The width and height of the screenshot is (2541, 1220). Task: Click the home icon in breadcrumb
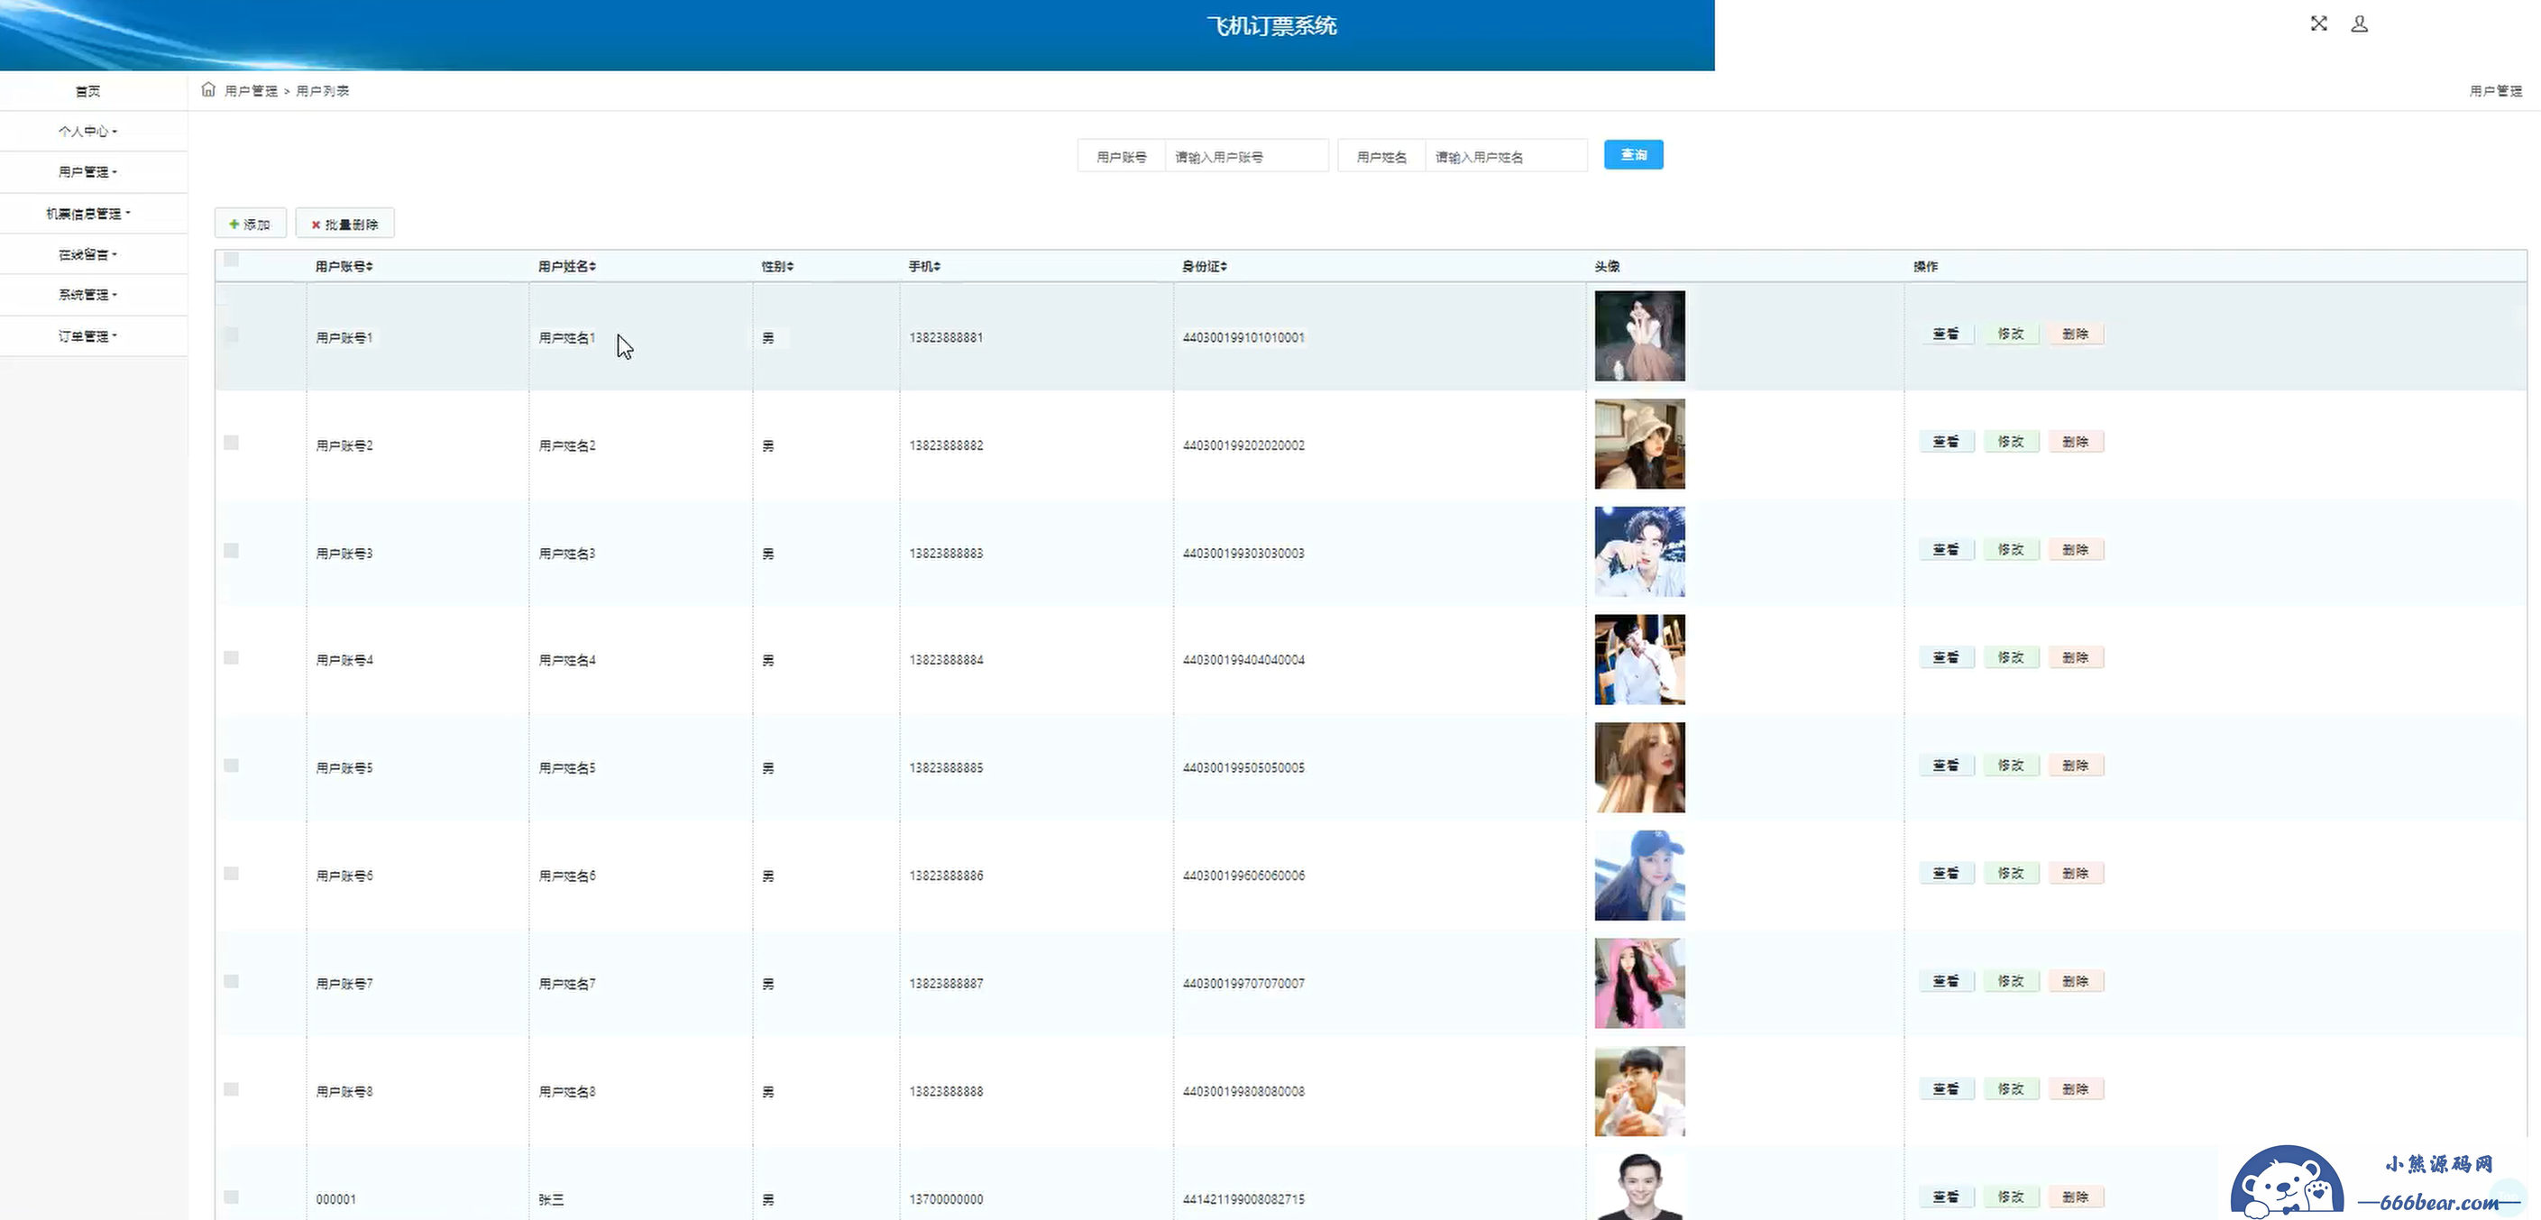coord(208,90)
